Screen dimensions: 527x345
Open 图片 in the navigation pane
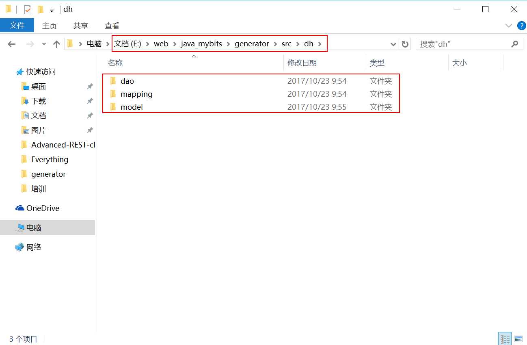point(39,130)
